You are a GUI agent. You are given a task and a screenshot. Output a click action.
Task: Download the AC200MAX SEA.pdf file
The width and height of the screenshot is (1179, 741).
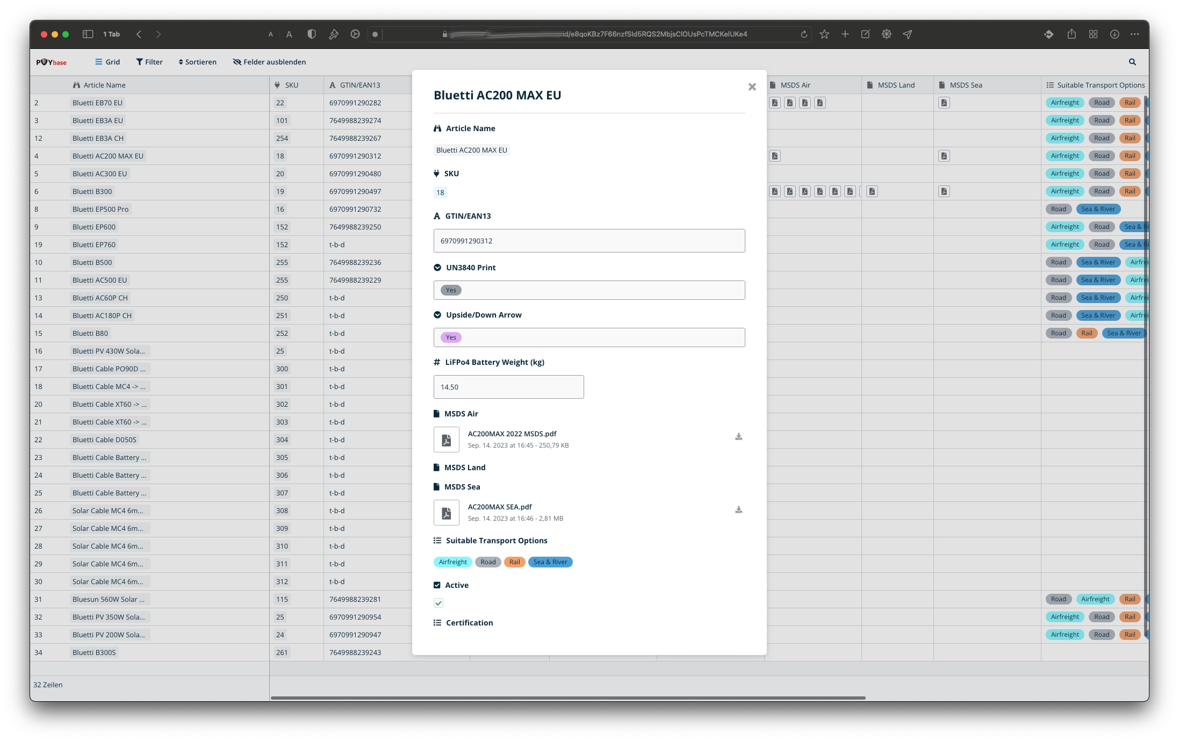pyautogui.click(x=739, y=510)
